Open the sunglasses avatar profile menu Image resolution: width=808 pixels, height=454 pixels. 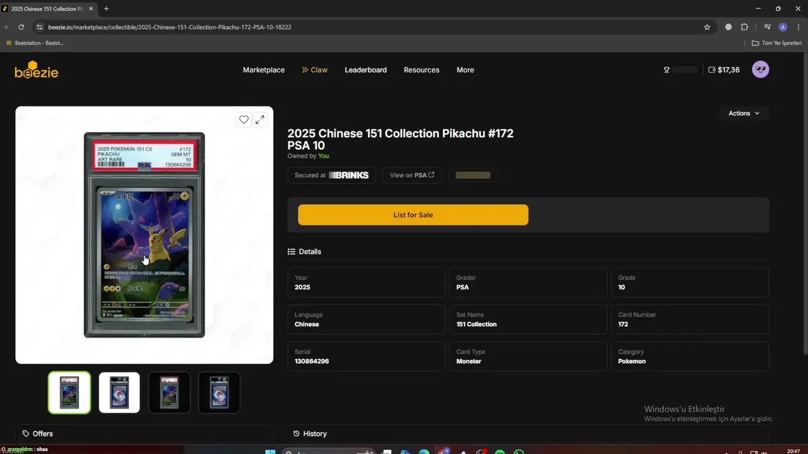(761, 70)
